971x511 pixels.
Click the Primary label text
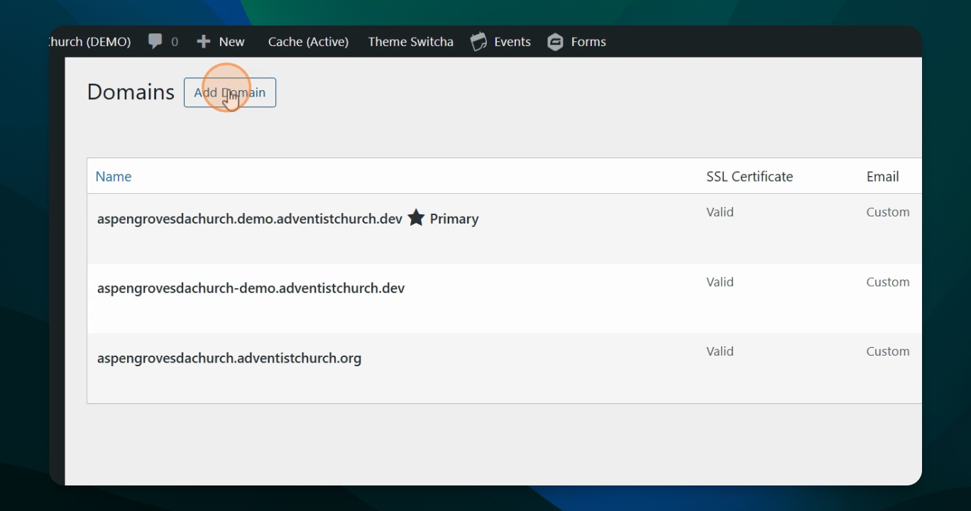[x=454, y=219]
